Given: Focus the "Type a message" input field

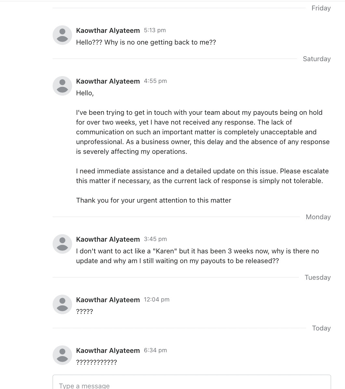Looking at the screenshot, I should [x=192, y=384].
